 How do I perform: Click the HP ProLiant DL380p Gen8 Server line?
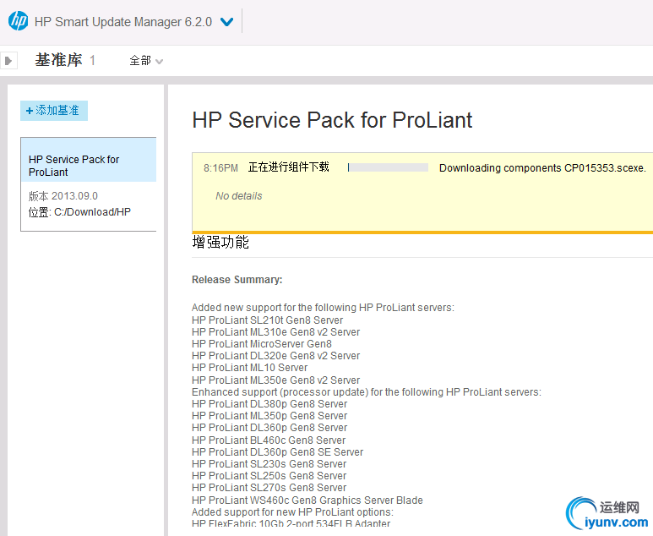pos(269,404)
